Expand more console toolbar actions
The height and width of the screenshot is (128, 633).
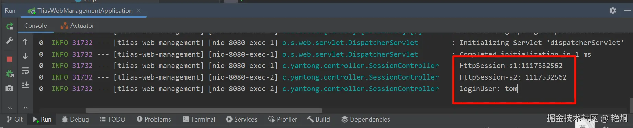tap(26, 108)
